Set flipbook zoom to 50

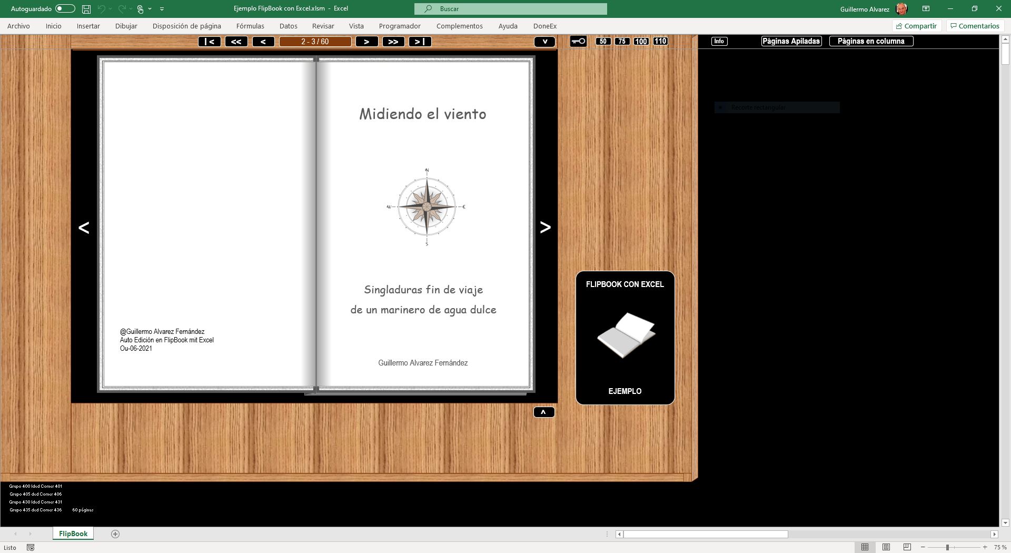click(603, 41)
